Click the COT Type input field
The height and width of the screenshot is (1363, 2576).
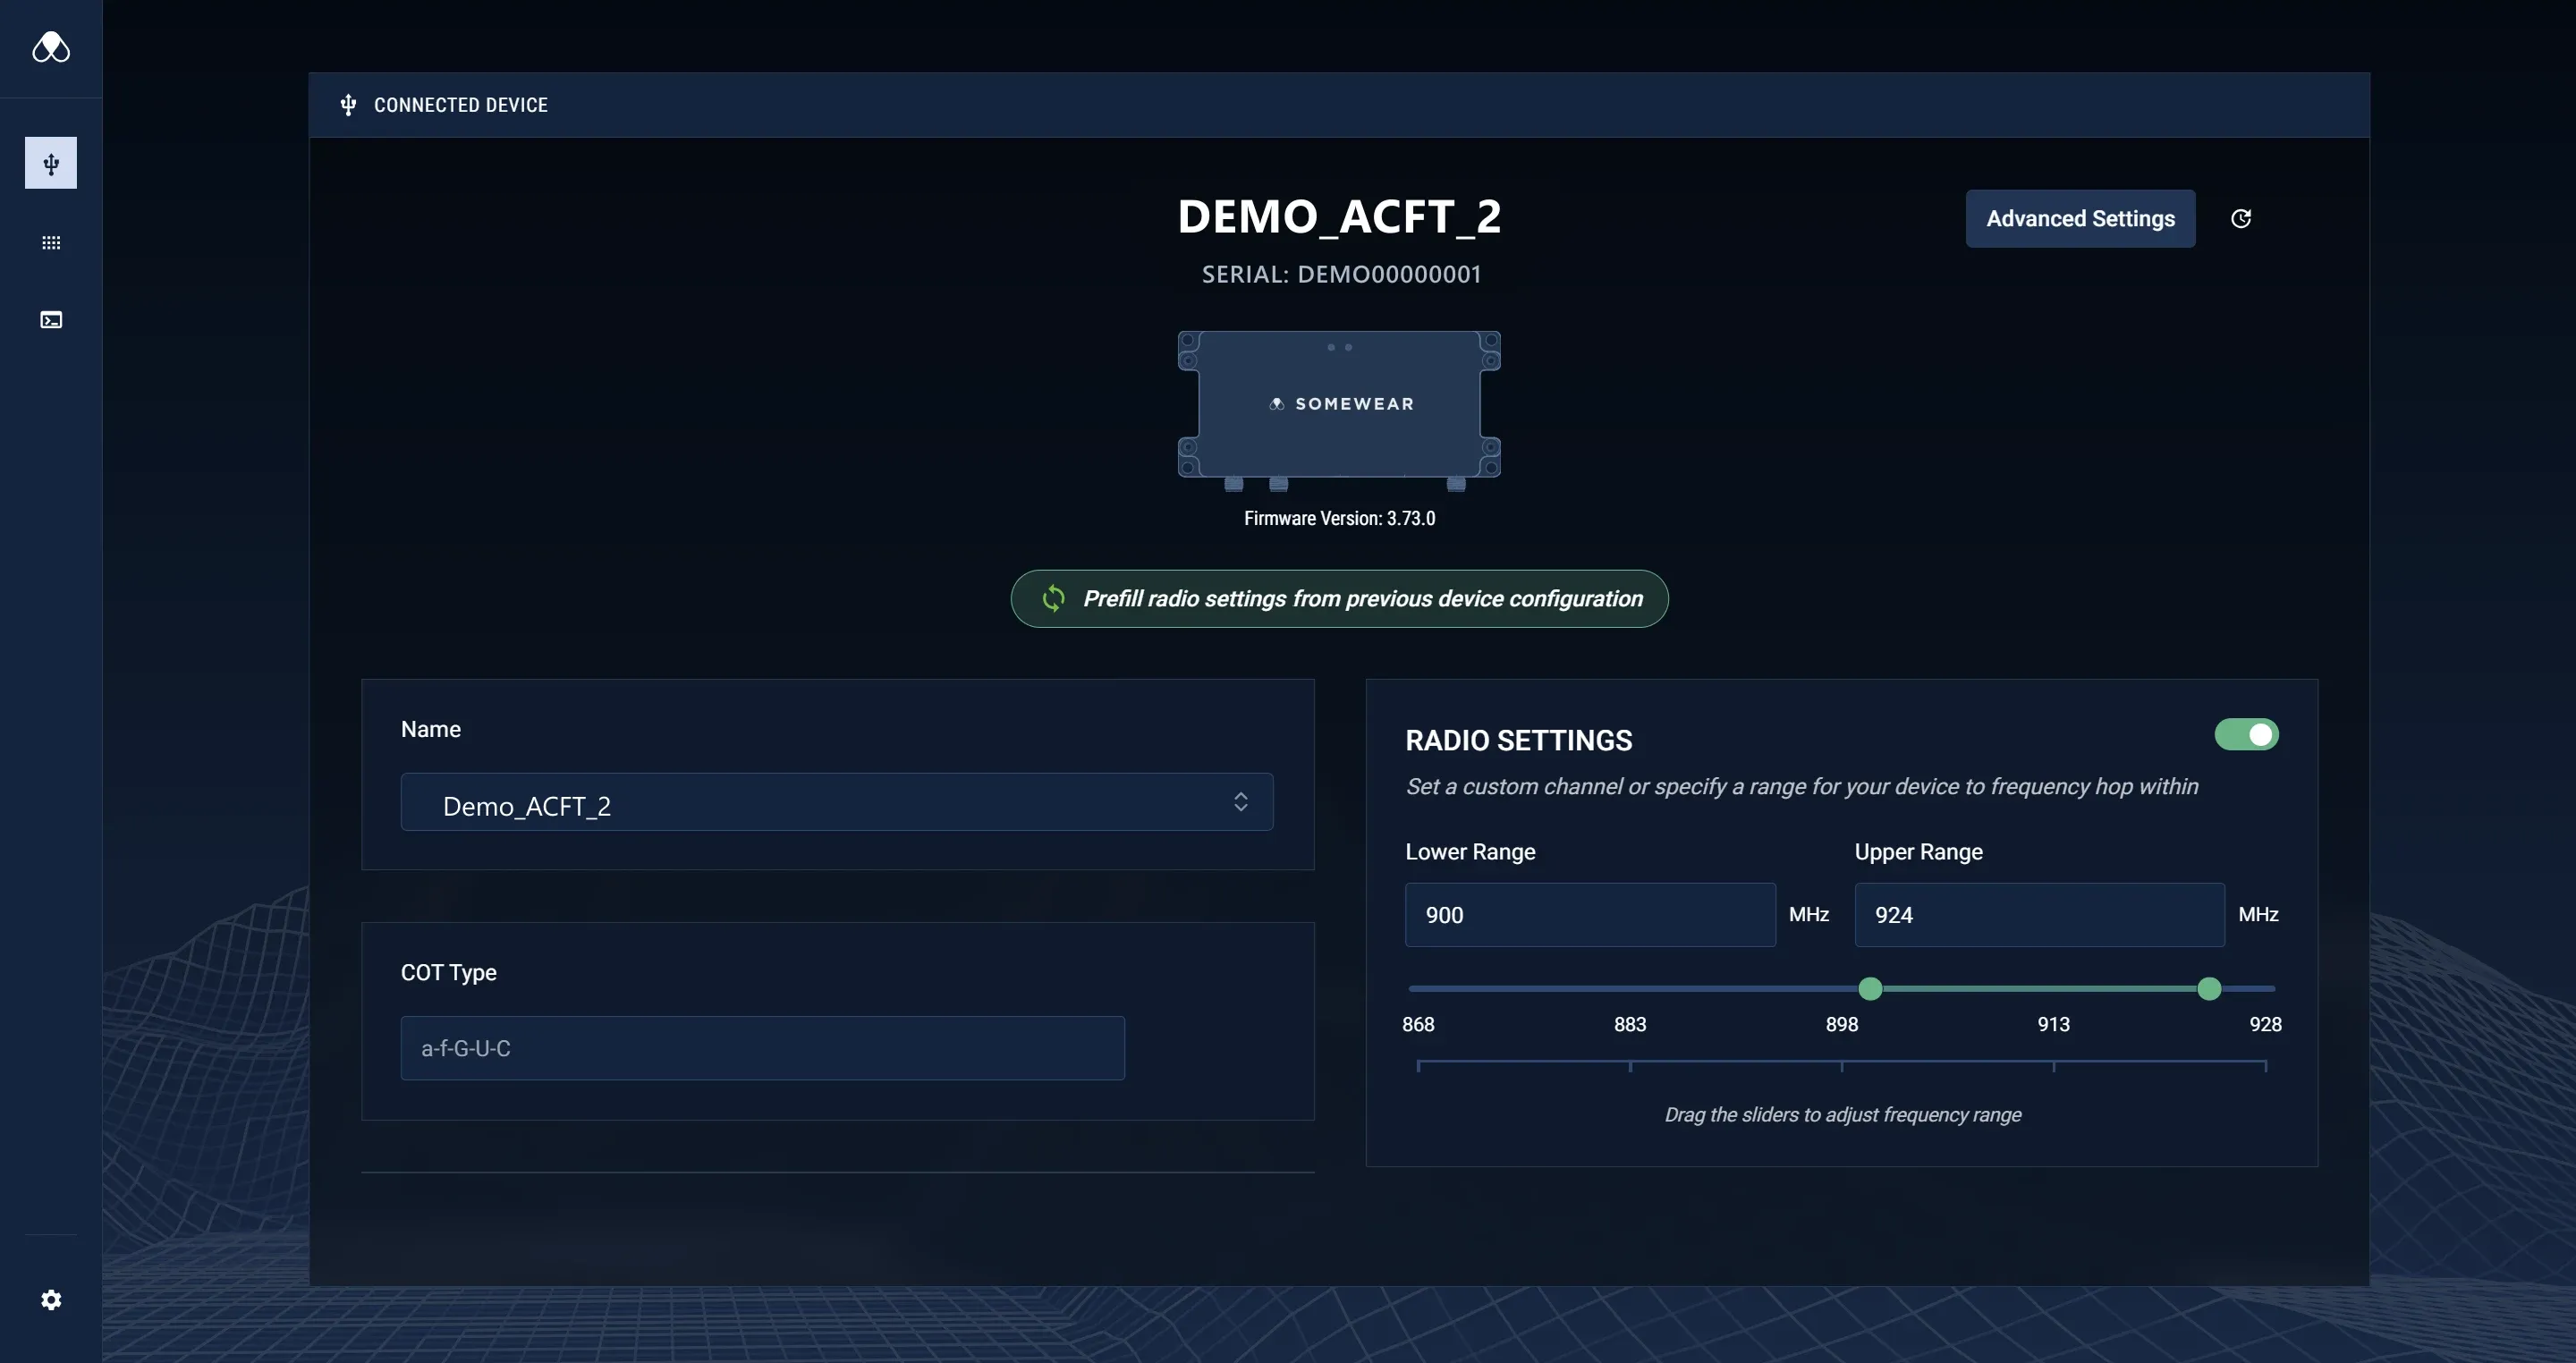click(763, 1048)
